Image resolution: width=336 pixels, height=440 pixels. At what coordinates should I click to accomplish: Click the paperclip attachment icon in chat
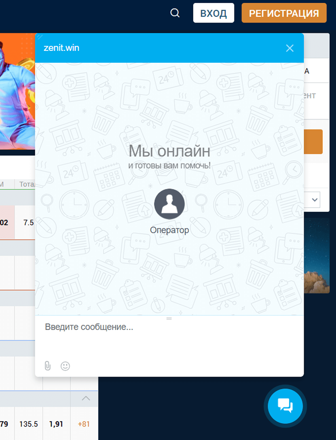point(47,366)
